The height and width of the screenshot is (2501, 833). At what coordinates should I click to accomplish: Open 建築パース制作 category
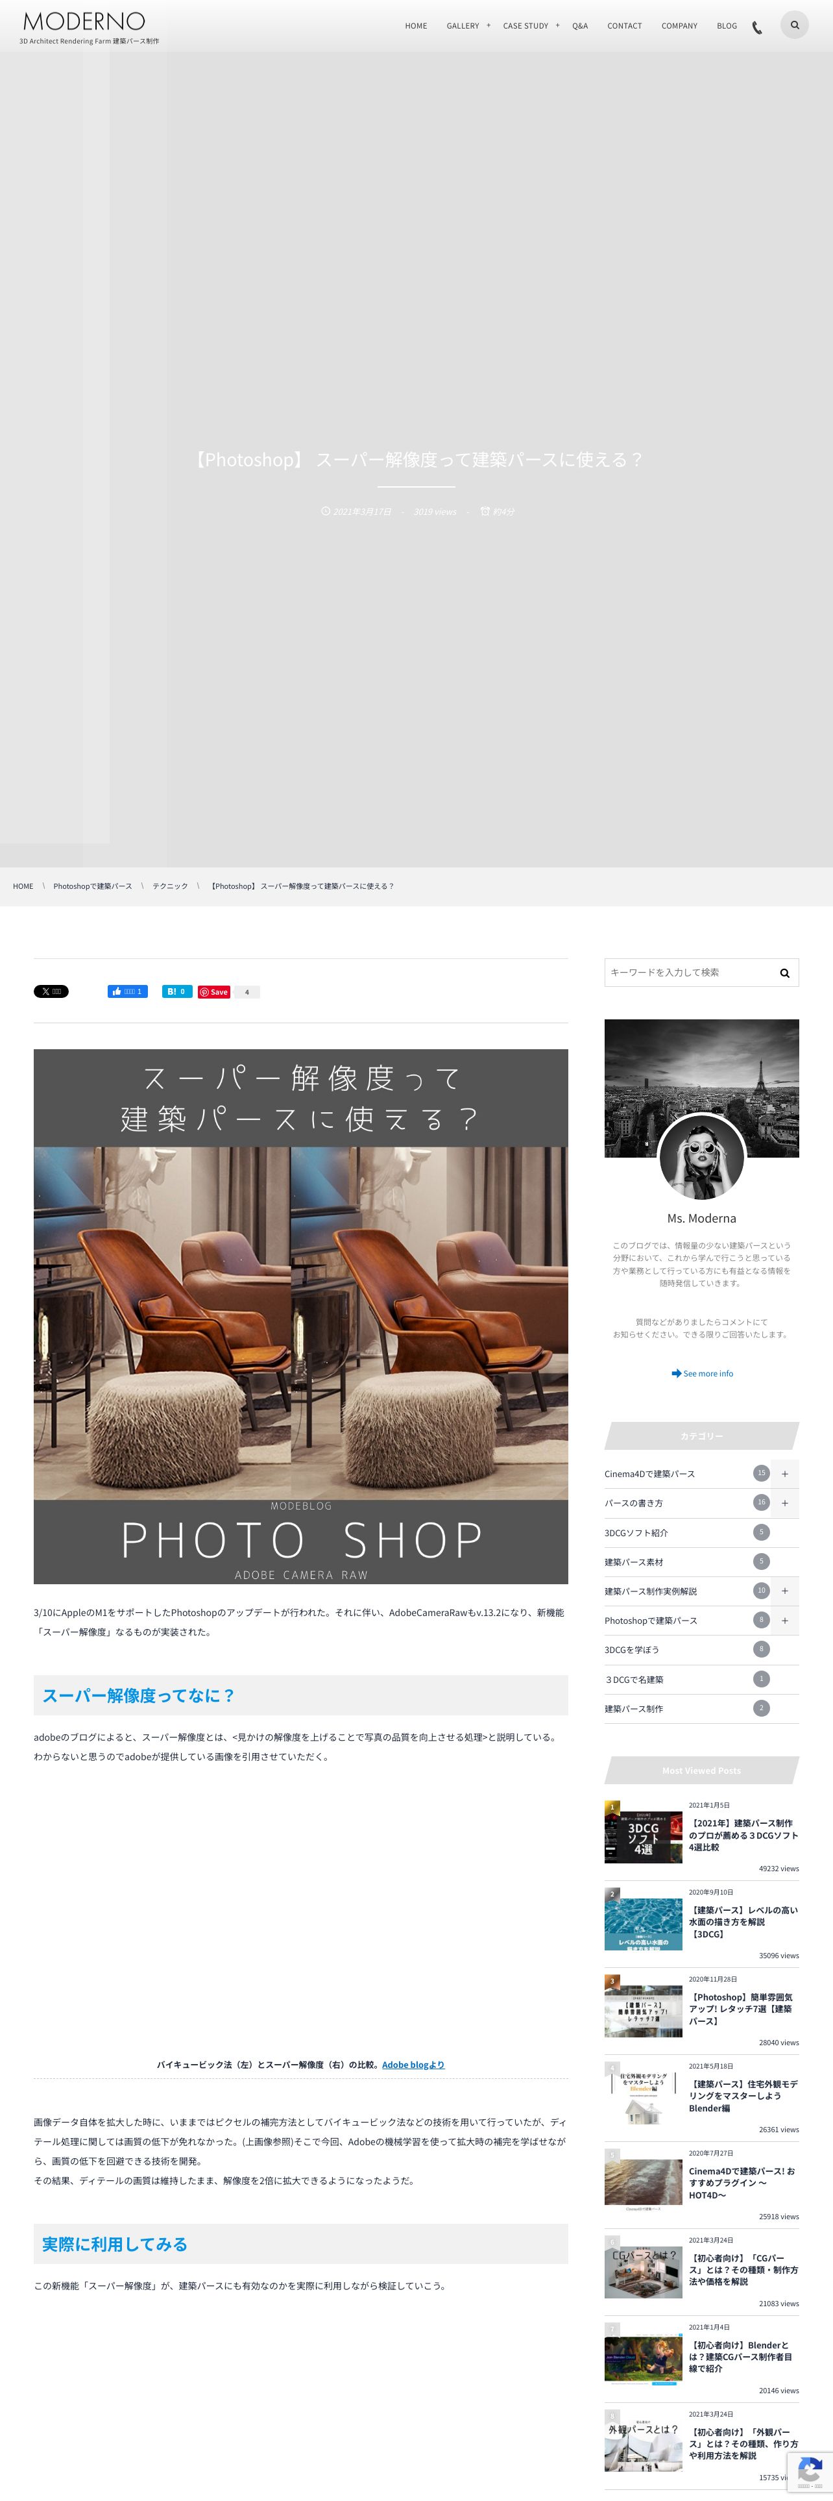click(634, 1709)
